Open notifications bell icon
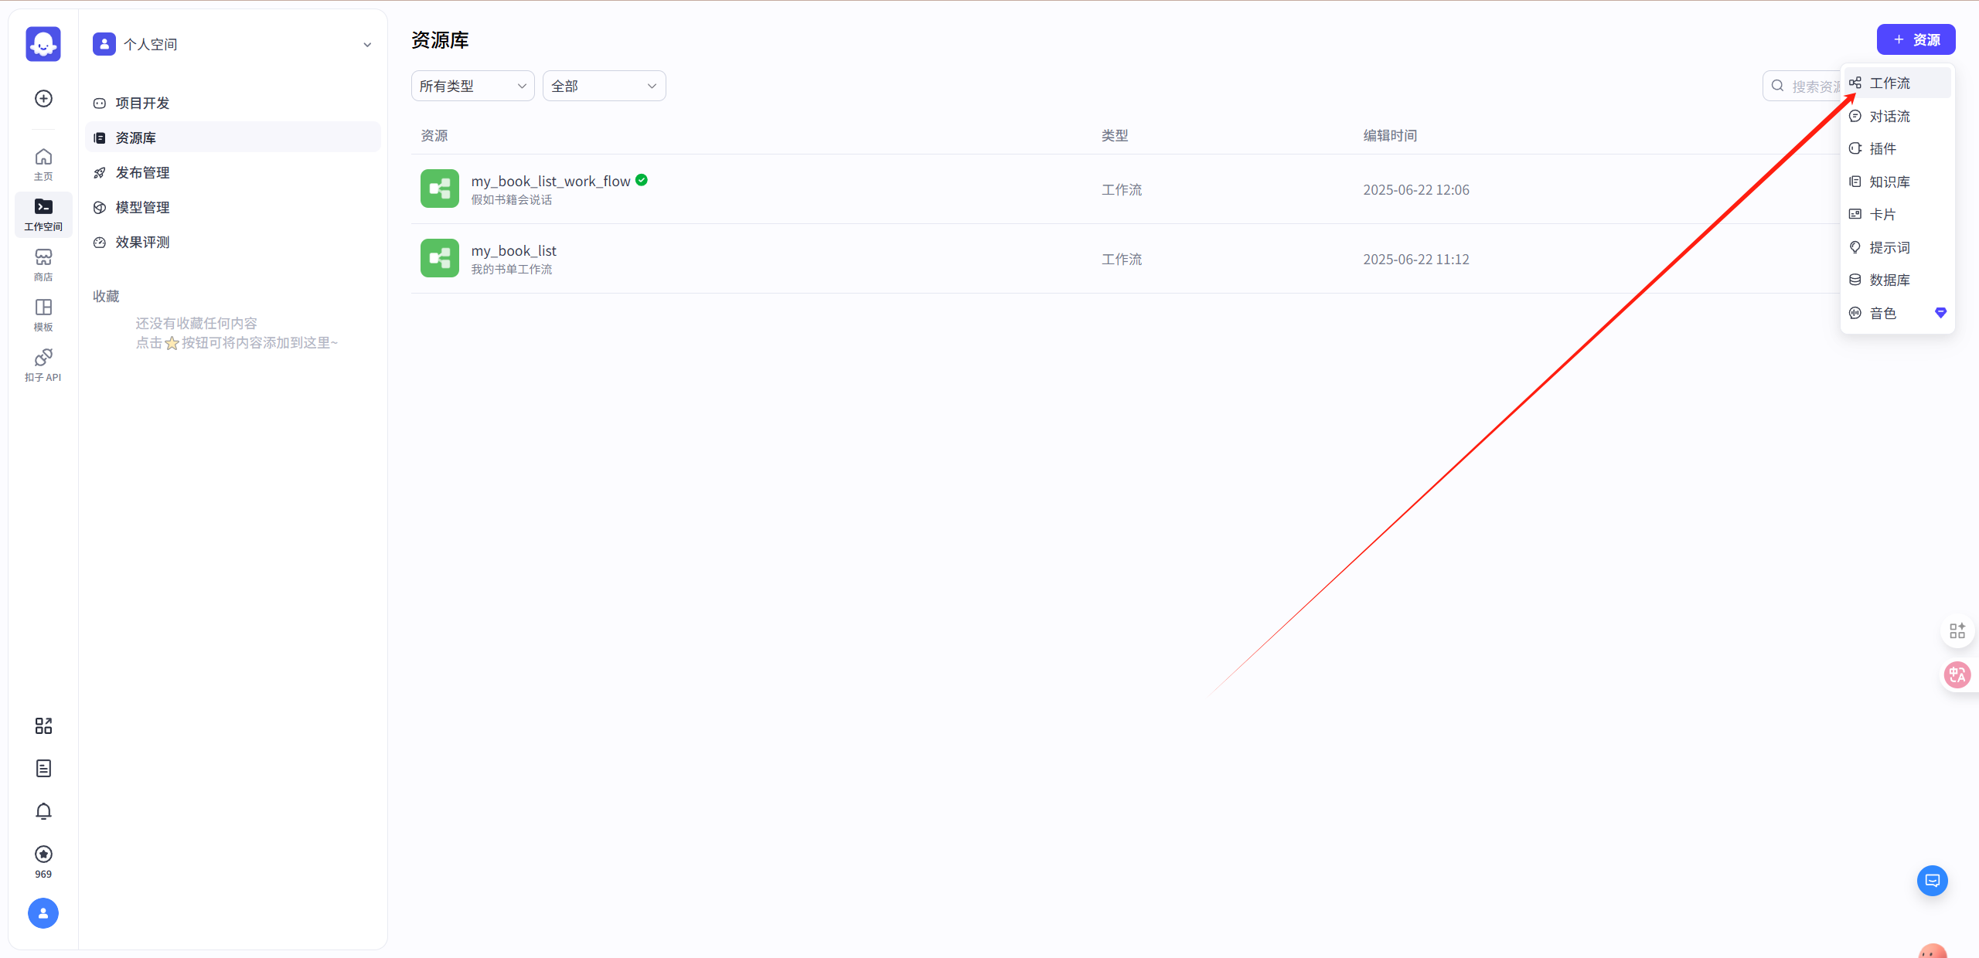Screen dimensions: 1979x958 (x=43, y=811)
